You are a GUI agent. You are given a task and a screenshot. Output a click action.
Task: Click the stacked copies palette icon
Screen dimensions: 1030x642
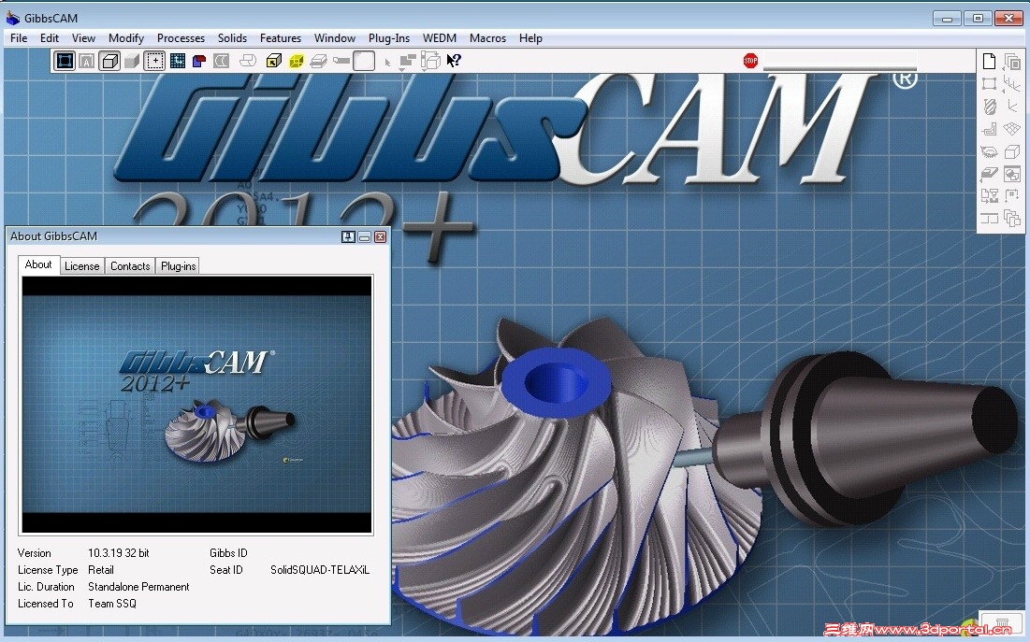click(x=1012, y=218)
